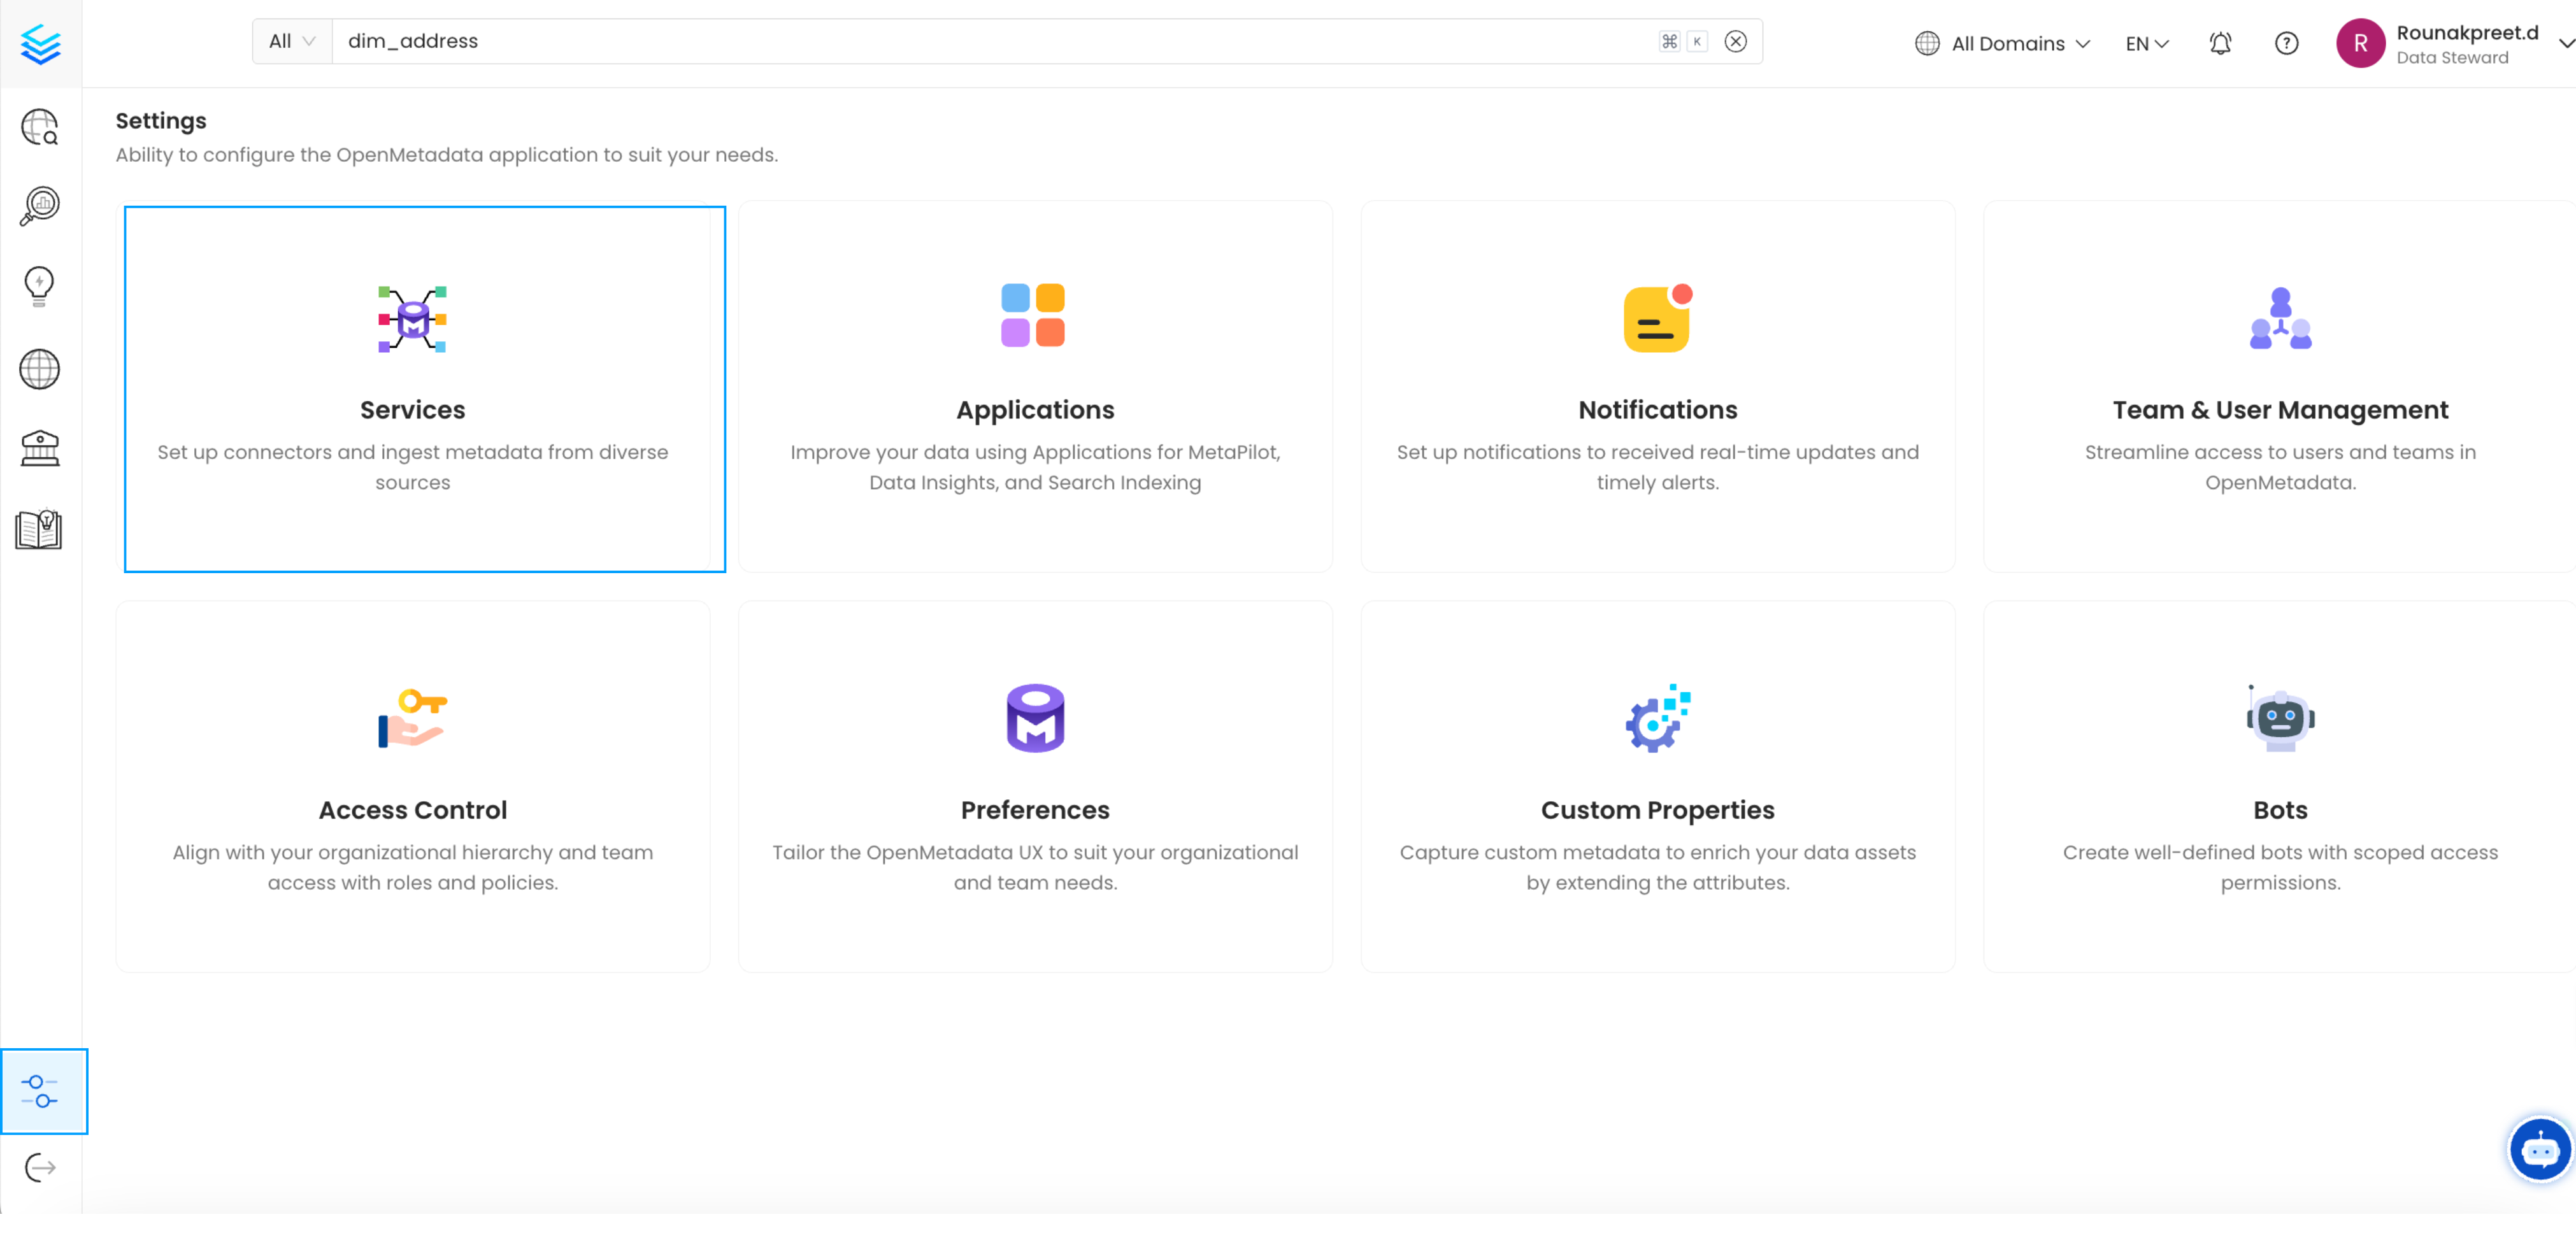Screen dimensions: 2576x1238
Task: Open the Access Control settings card
Action: point(413,787)
